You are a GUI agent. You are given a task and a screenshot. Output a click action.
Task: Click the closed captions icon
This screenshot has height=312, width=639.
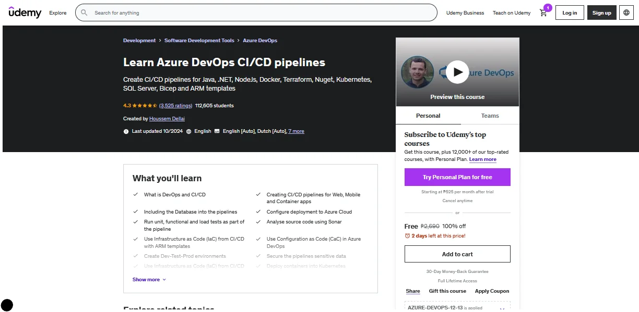click(x=217, y=131)
